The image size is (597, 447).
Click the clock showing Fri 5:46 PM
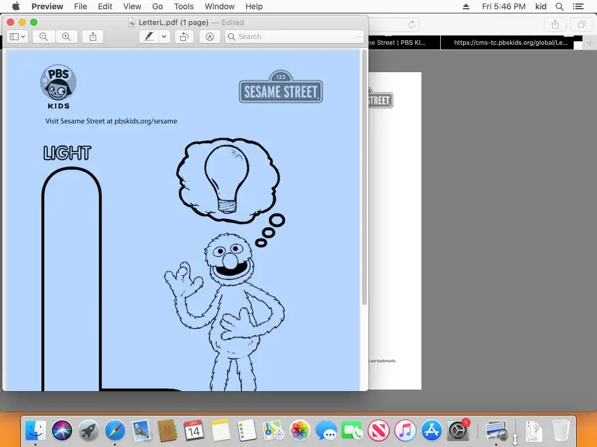click(x=504, y=6)
